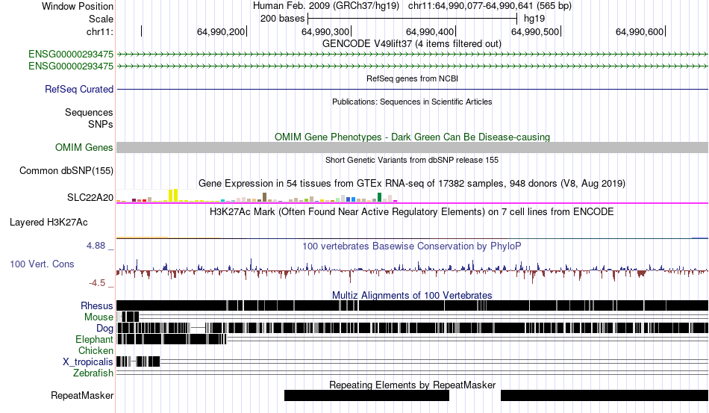
Task: Click the gray OMIM Genes bar
Action: pyautogui.click(x=412, y=147)
